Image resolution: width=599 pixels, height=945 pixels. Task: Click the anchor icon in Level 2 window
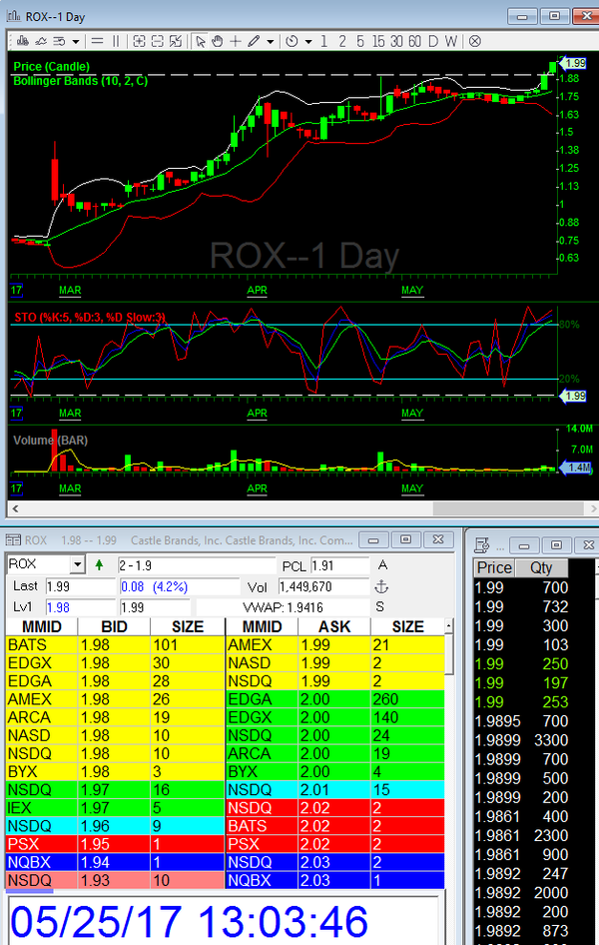pos(380,586)
